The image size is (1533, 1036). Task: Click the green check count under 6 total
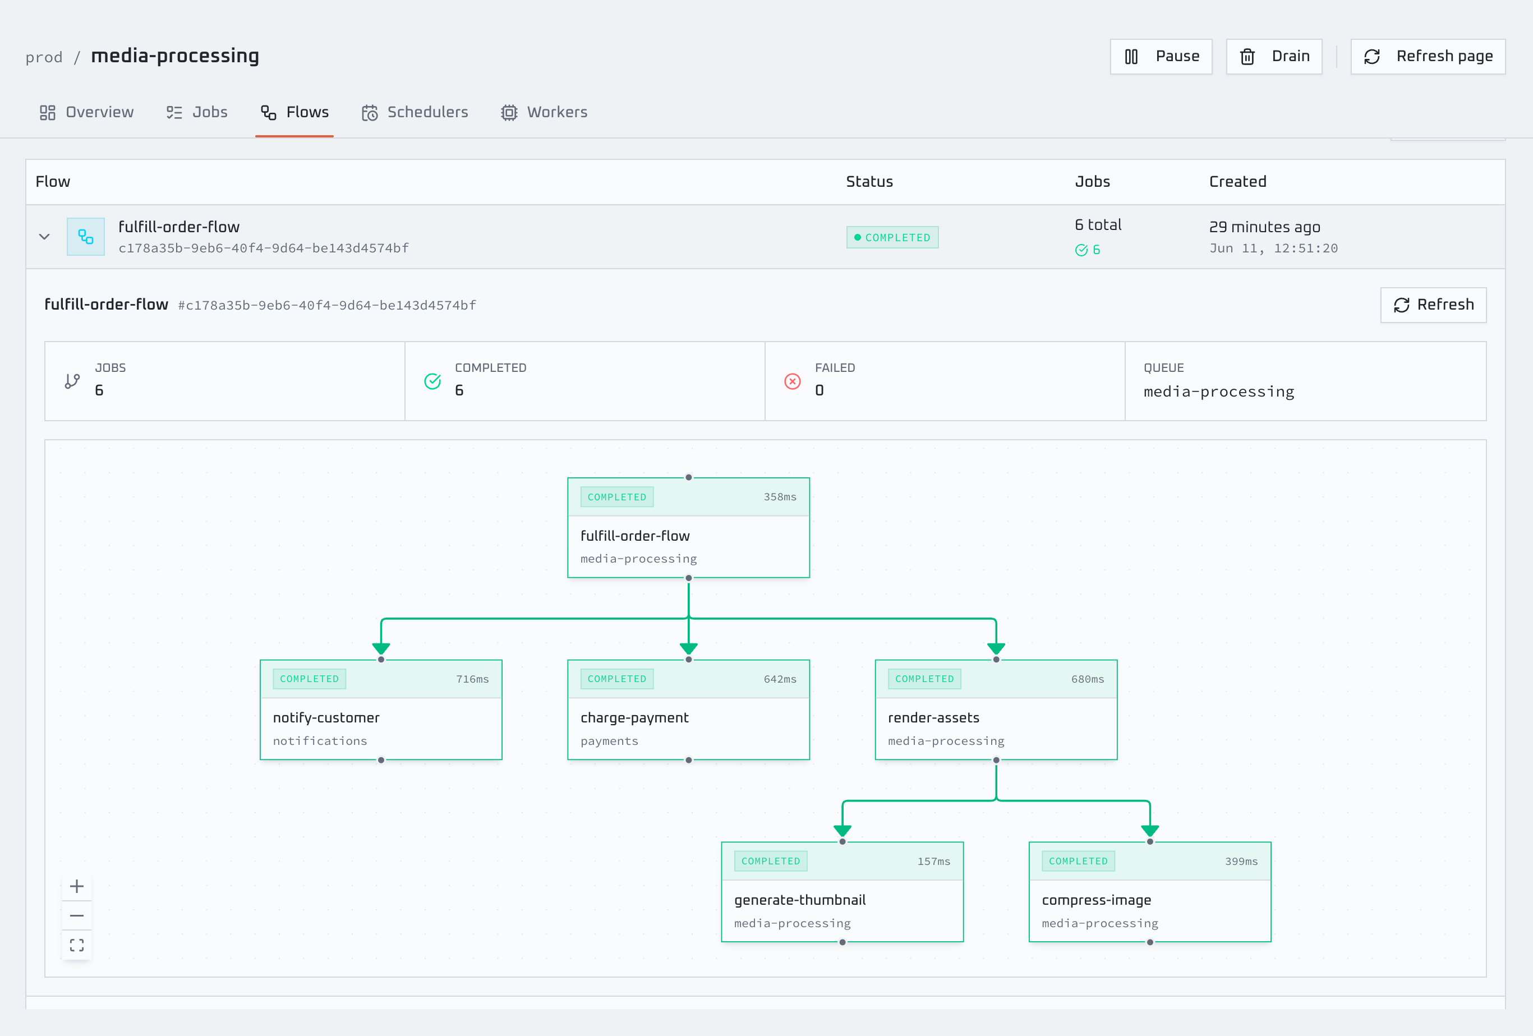point(1087,250)
